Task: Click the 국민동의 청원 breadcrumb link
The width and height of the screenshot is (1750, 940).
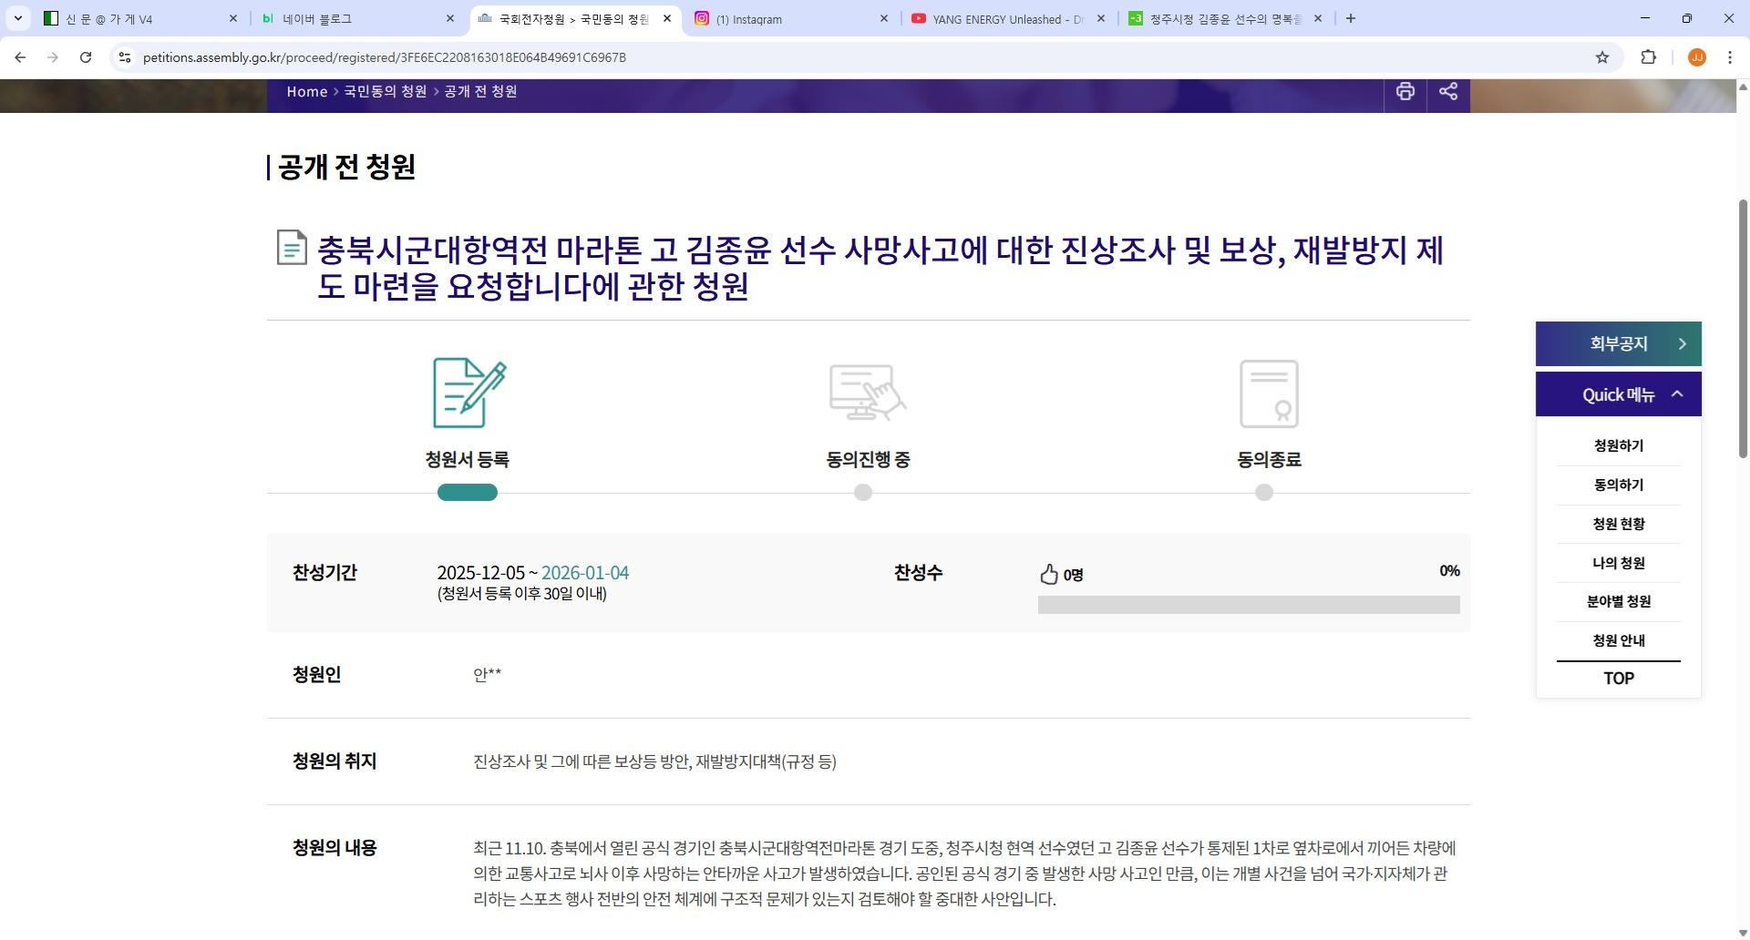Action: point(385,92)
